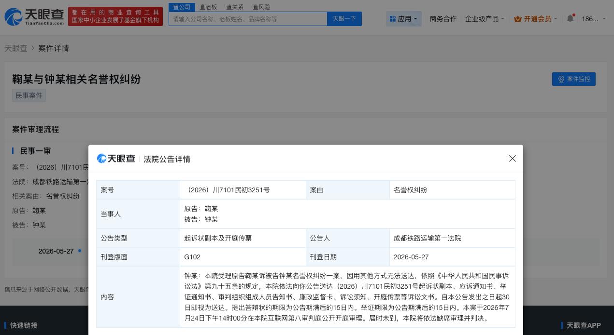
Task: Expand the 企业级产品 dropdown
Action: 485,19
